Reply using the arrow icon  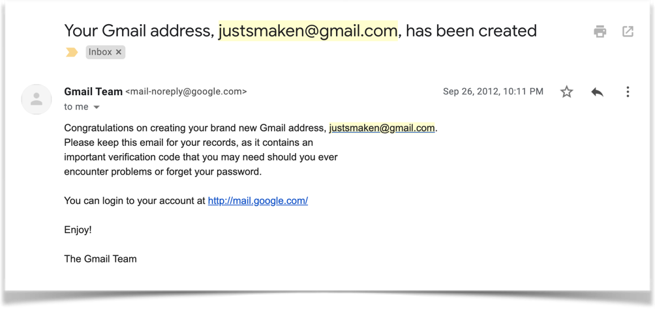pyautogui.click(x=597, y=92)
